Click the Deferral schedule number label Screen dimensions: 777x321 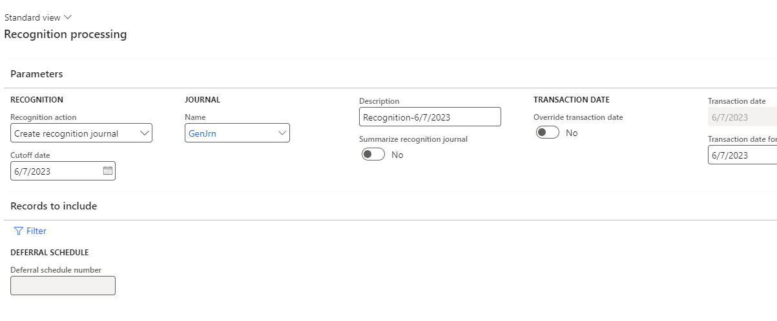tap(56, 270)
